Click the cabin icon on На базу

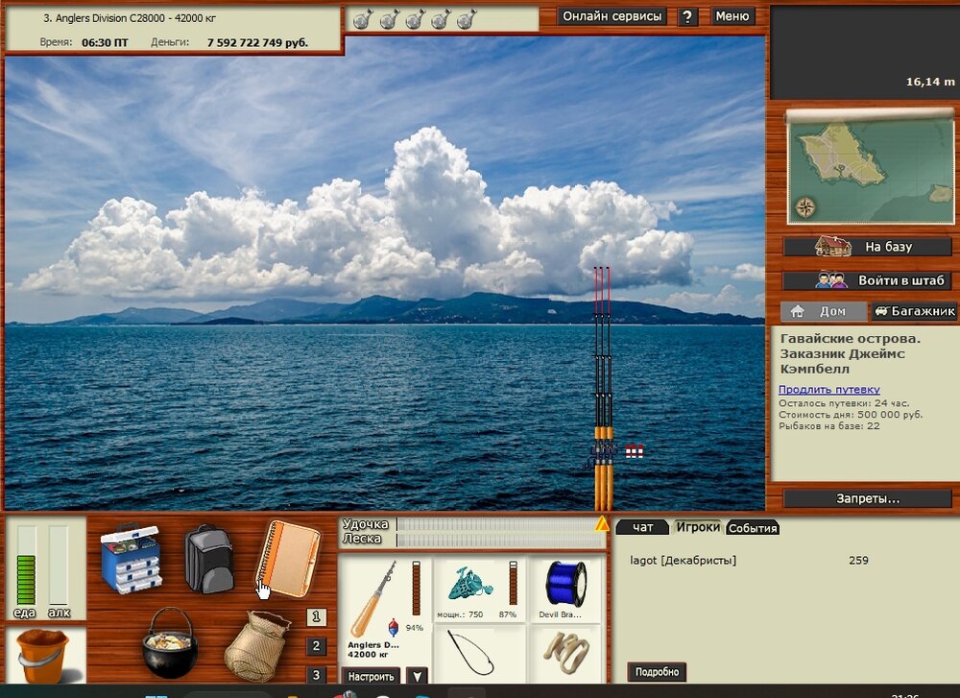coord(832,246)
